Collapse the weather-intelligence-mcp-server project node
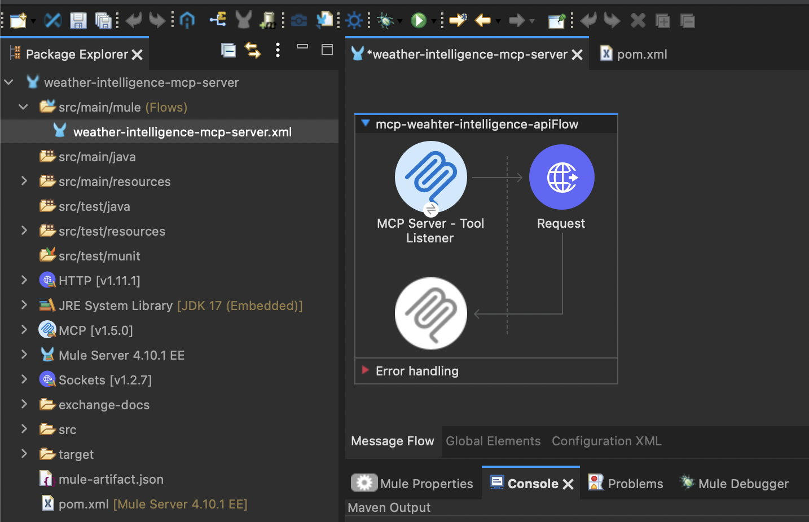Image resolution: width=809 pixels, height=522 pixels. [8, 82]
